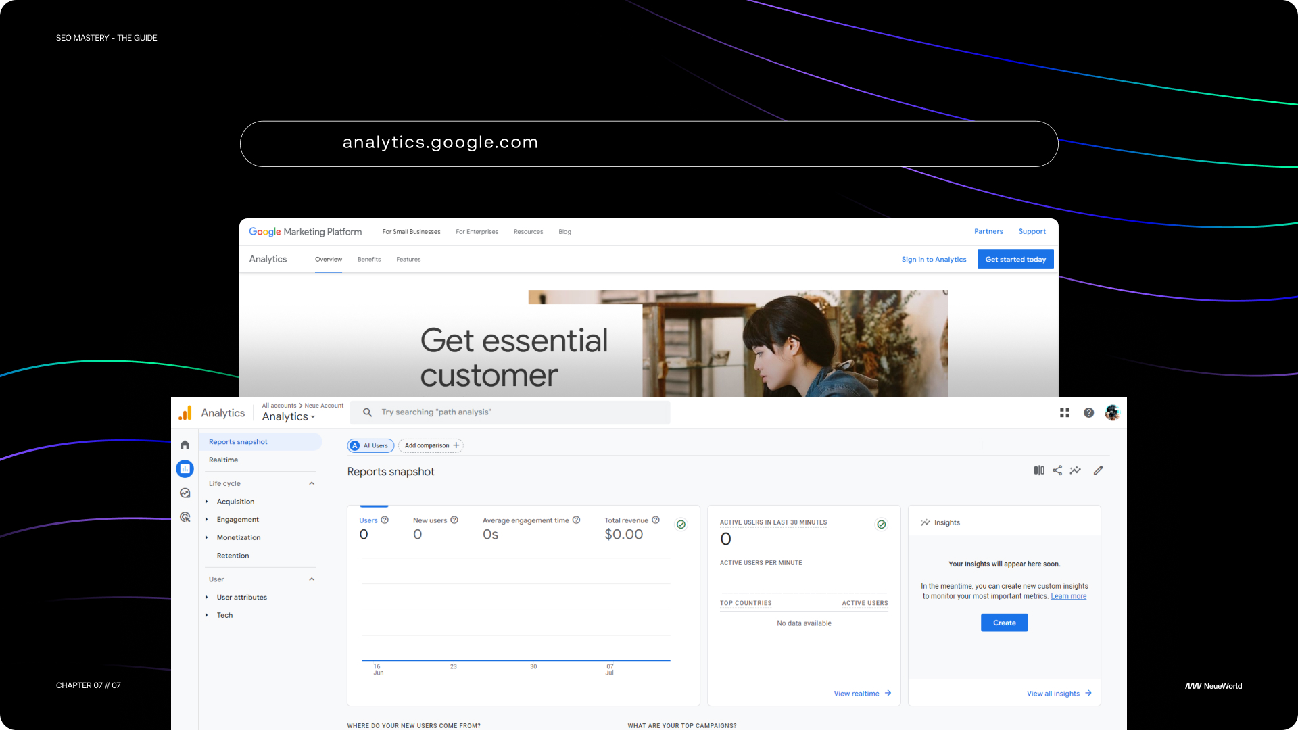
Task: Click the Partners link
Action: (988, 232)
